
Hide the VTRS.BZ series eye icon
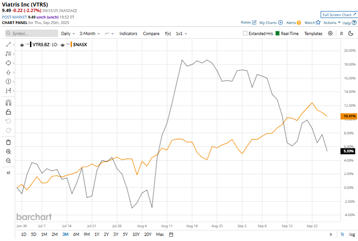(22, 45)
